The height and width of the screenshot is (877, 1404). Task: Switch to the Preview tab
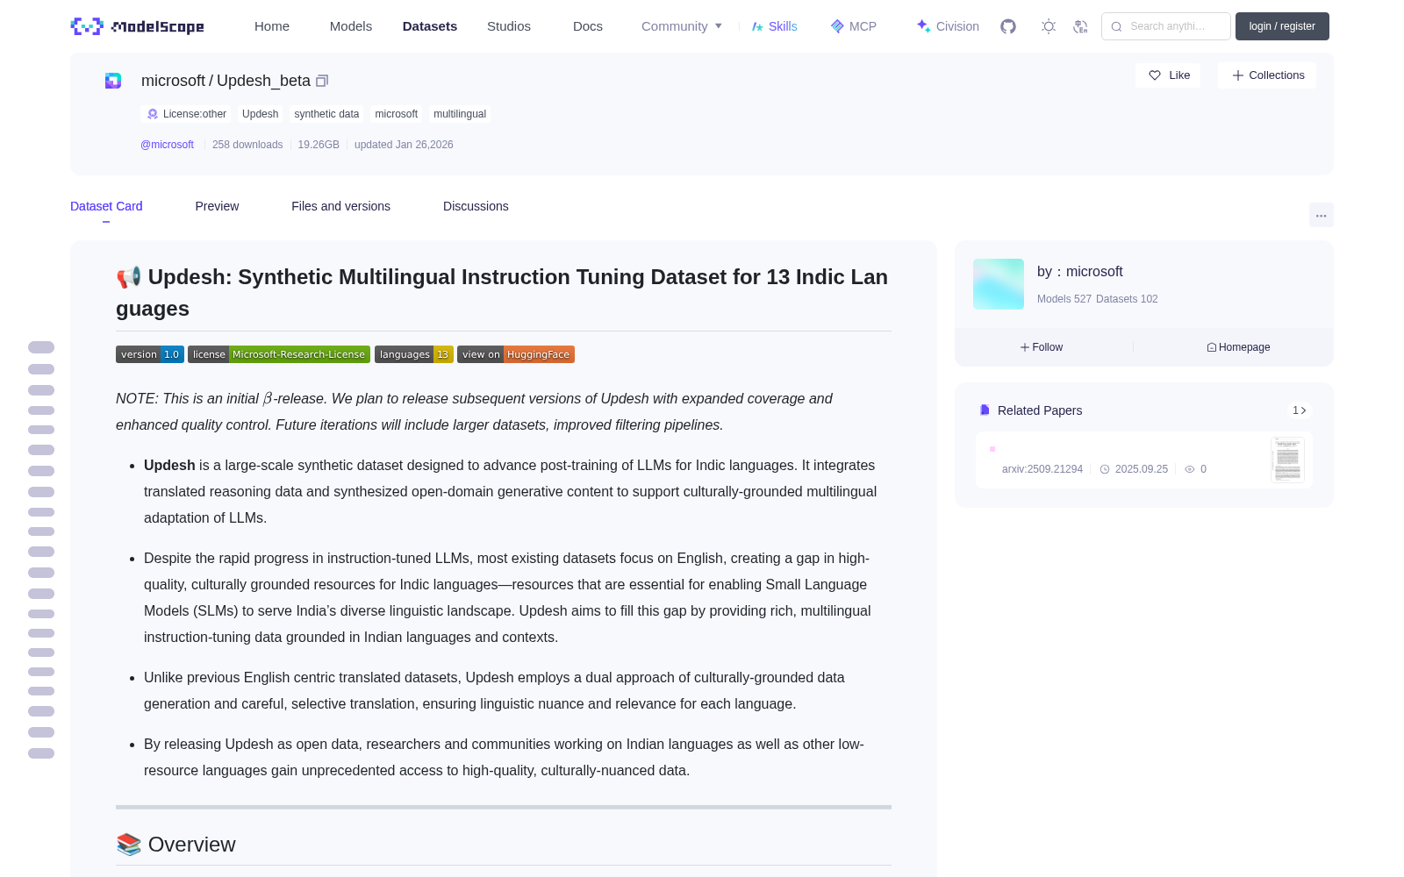pyautogui.click(x=217, y=206)
